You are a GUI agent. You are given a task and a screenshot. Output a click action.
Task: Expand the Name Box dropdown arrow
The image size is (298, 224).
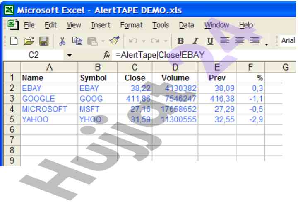point(70,55)
